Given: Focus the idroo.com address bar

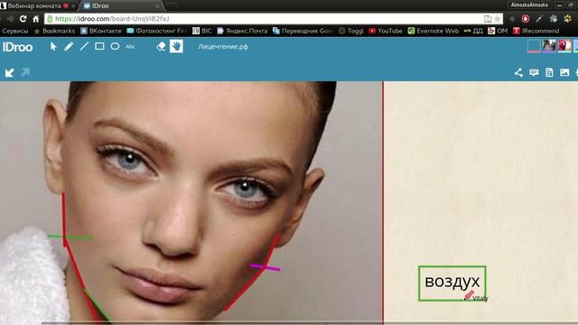Looking at the screenshot, I should 273,19.
